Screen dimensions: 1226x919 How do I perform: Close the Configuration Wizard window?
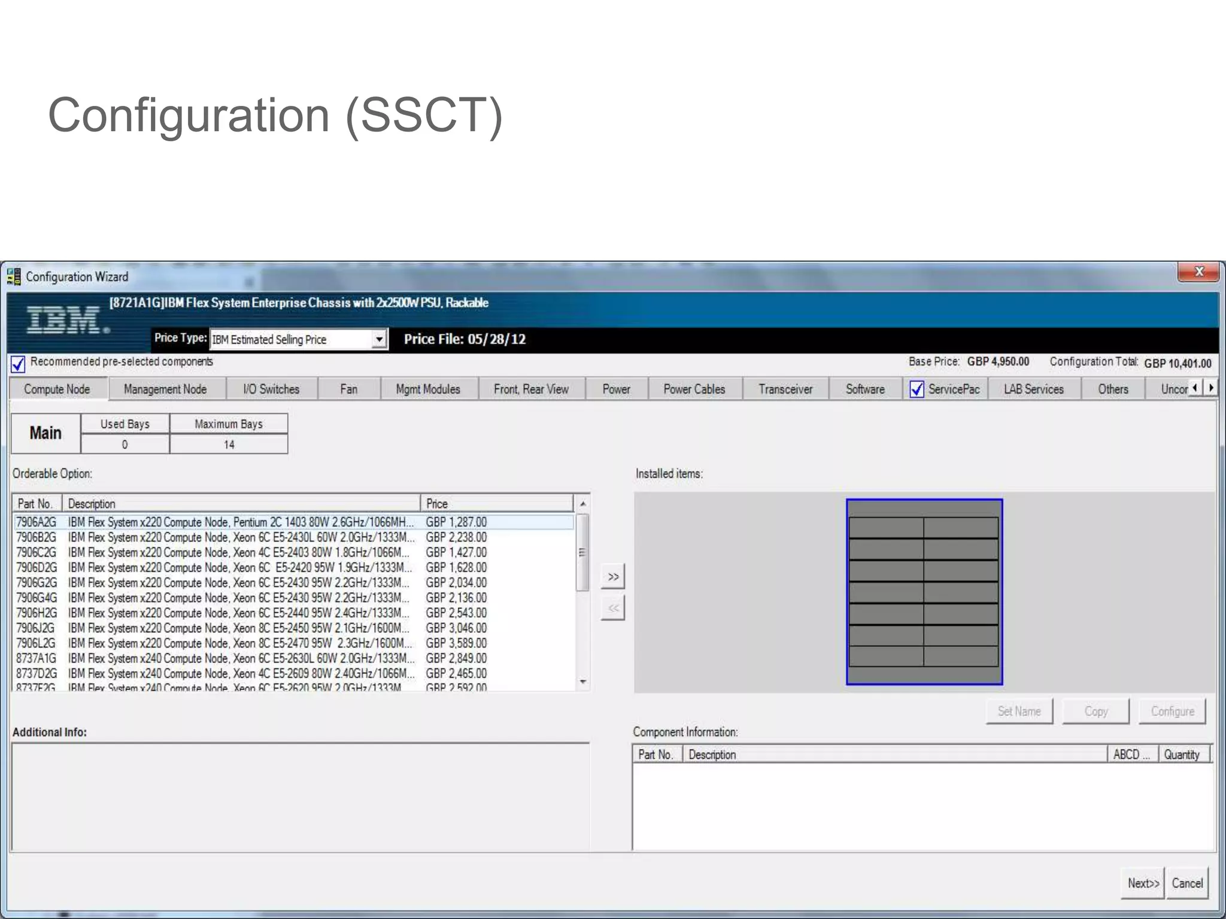pyautogui.click(x=1198, y=272)
